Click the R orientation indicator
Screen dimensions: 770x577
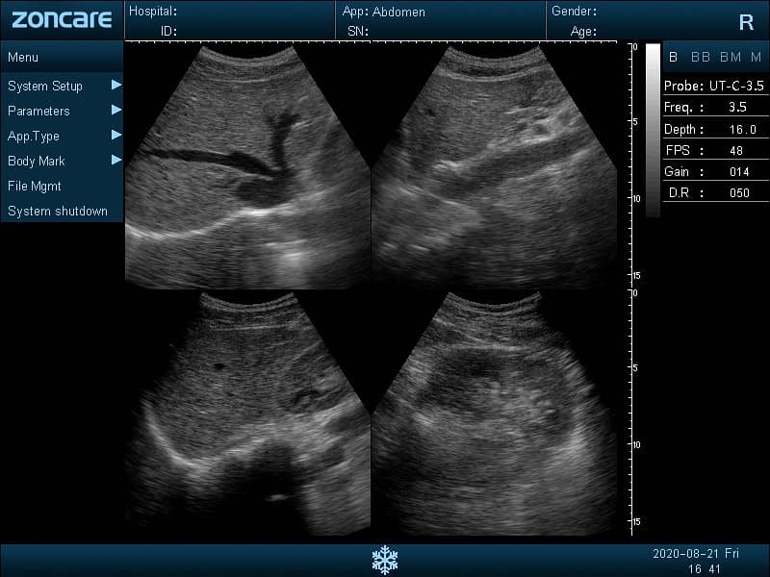pos(746,23)
